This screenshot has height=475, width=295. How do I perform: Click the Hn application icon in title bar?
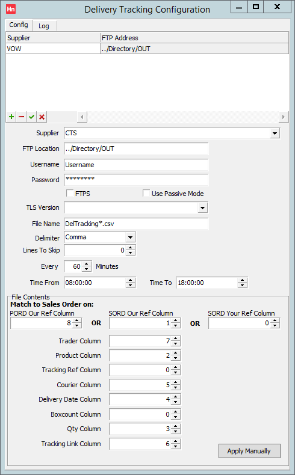11,9
